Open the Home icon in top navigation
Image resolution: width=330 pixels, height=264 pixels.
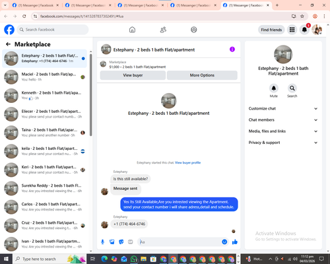(132, 30)
